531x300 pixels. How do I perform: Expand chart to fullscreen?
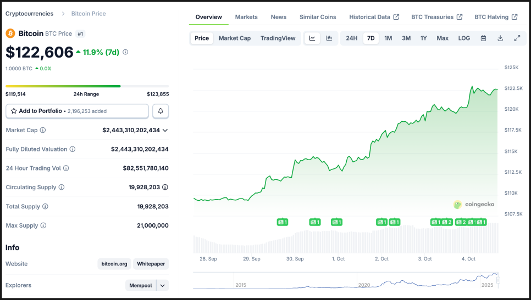517,38
